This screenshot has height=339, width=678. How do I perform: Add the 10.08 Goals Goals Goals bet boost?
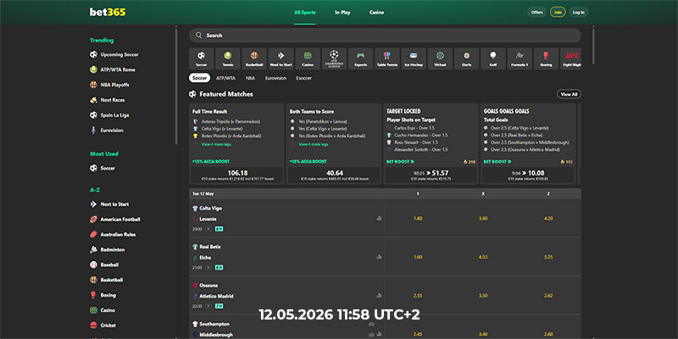coord(528,175)
